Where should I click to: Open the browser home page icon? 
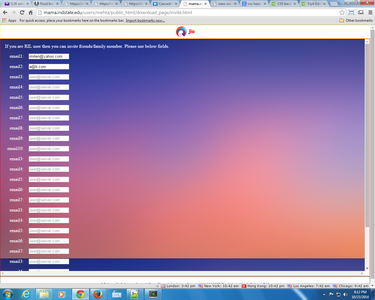coord(30,13)
